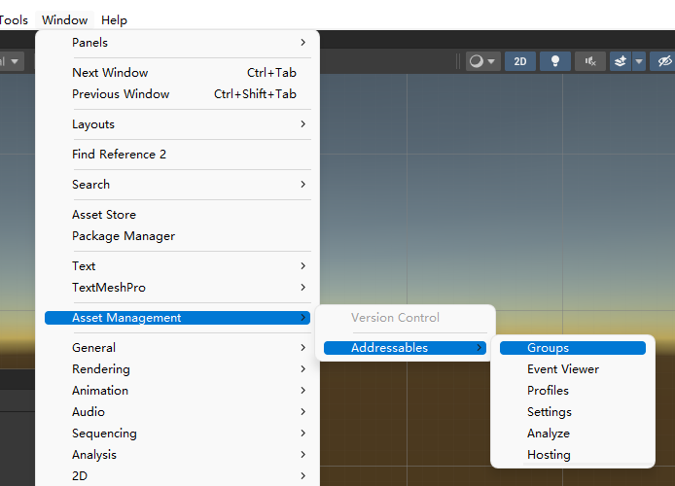Open Find Reference 2 window
Viewport: 675px width, 486px height.
pos(177,155)
